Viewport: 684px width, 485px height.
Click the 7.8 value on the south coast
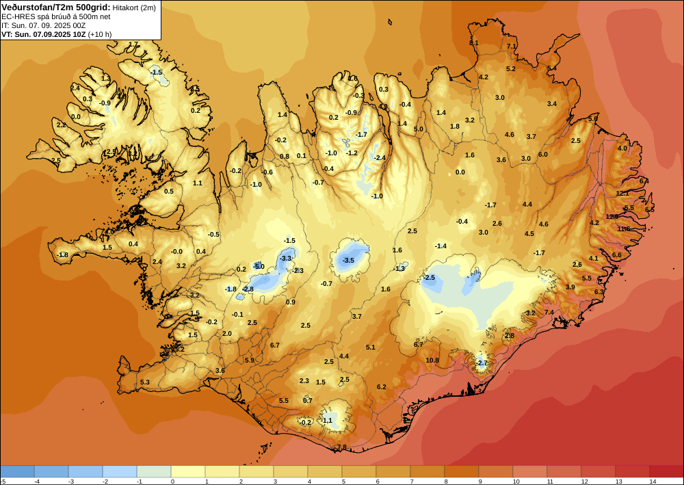coord(342,447)
